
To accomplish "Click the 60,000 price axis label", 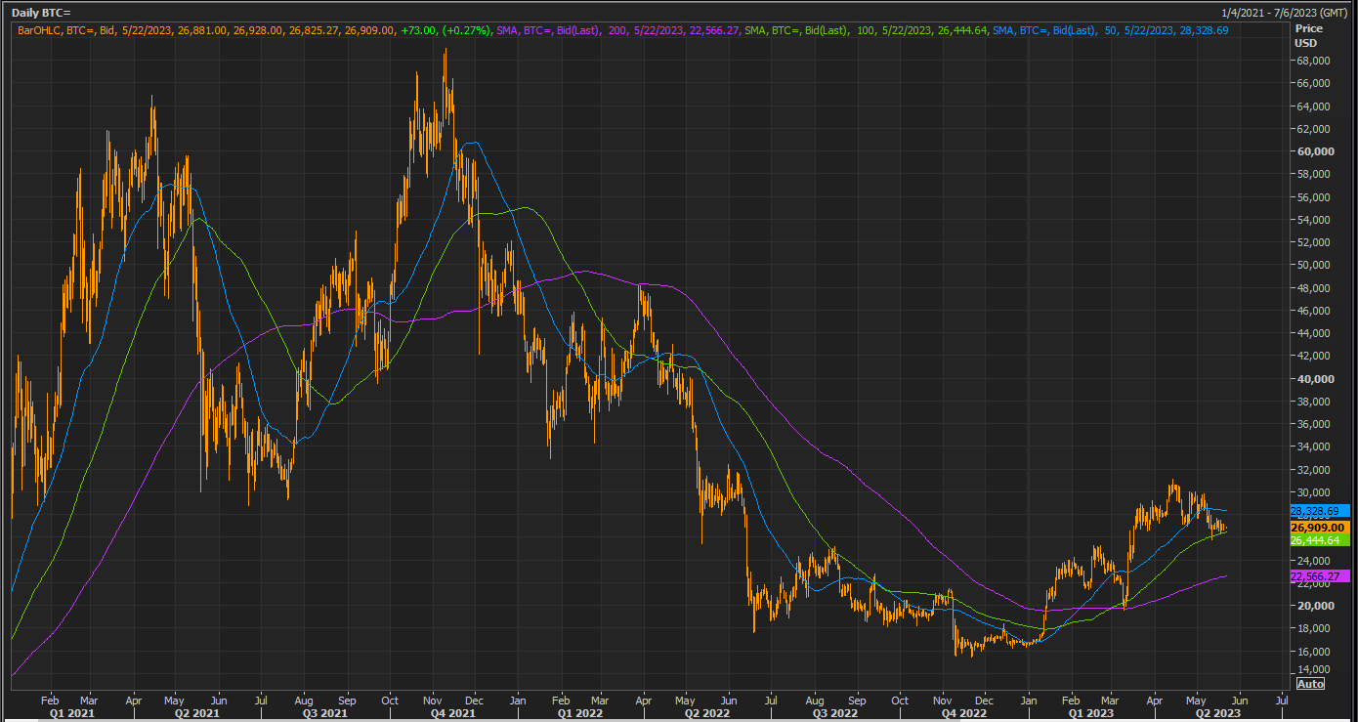I will click(1315, 151).
